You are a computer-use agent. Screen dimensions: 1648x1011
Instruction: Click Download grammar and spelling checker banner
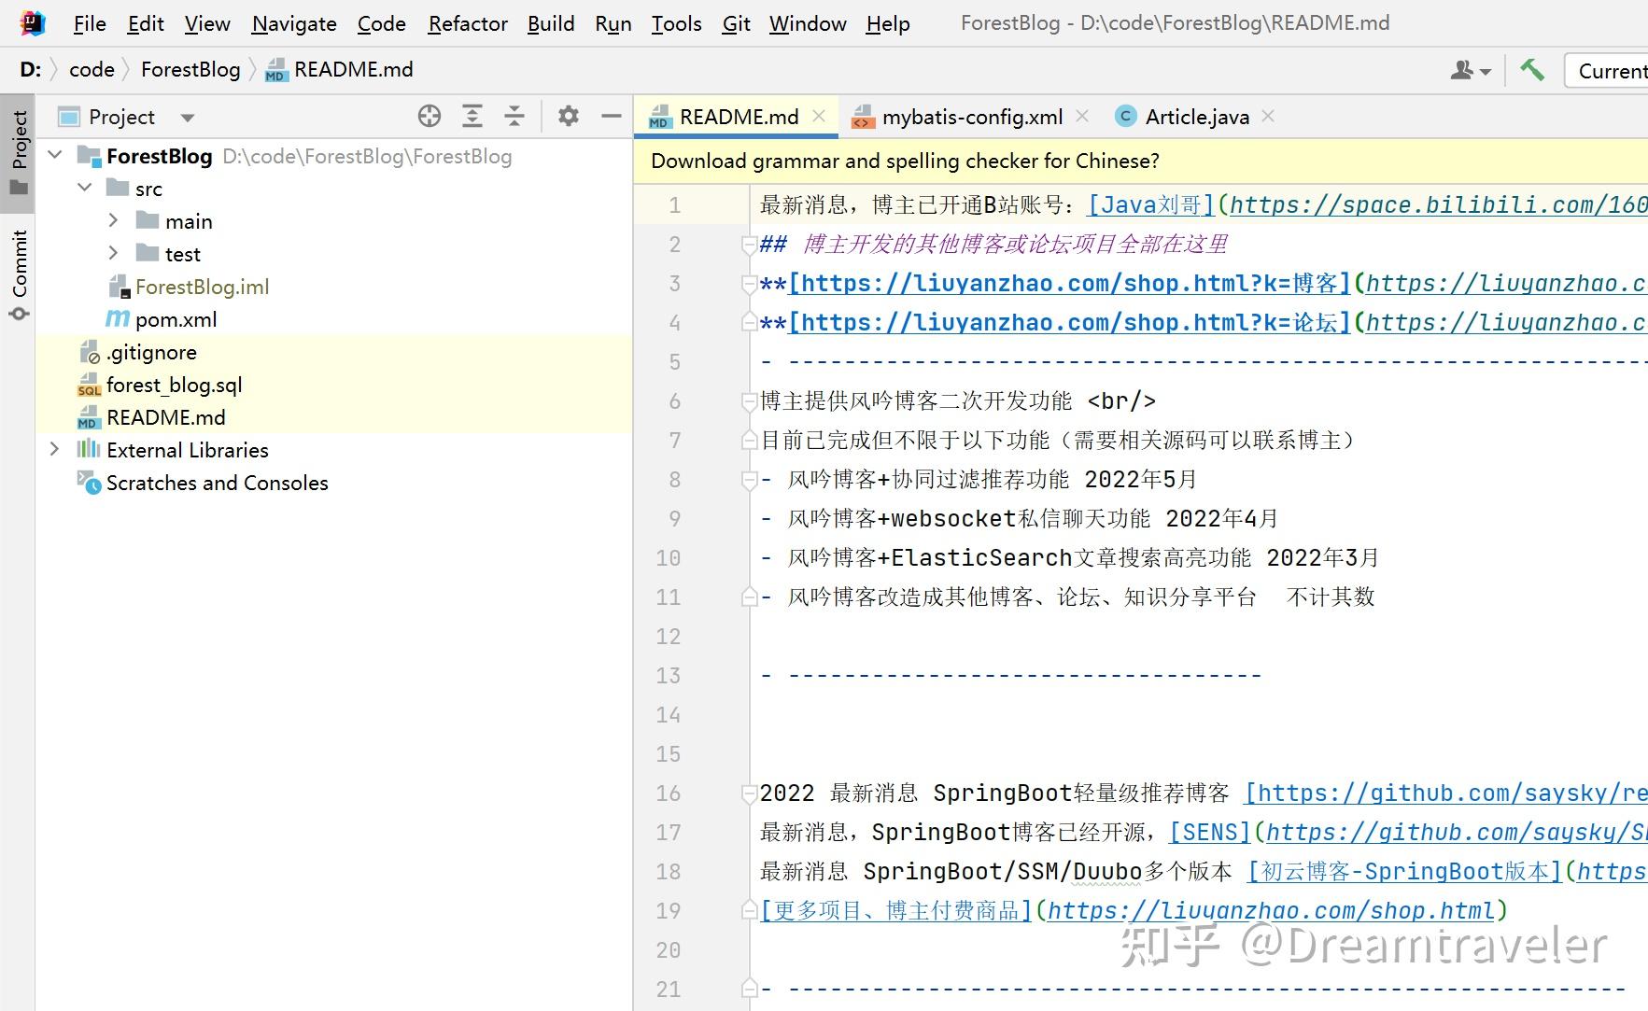click(x=905, y=161)
